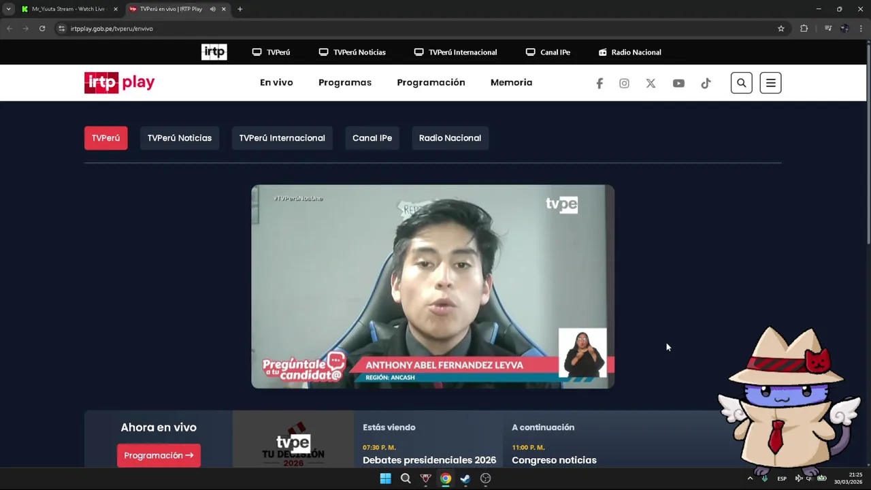Open Windows taskbar search
Screen dimensions: 871x490
(406, 478)
